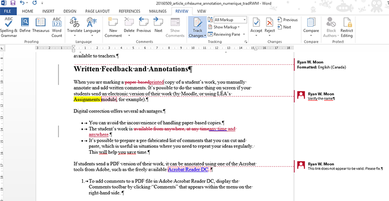Switch to the PAGE LAYOUT tab

[97, 12]
